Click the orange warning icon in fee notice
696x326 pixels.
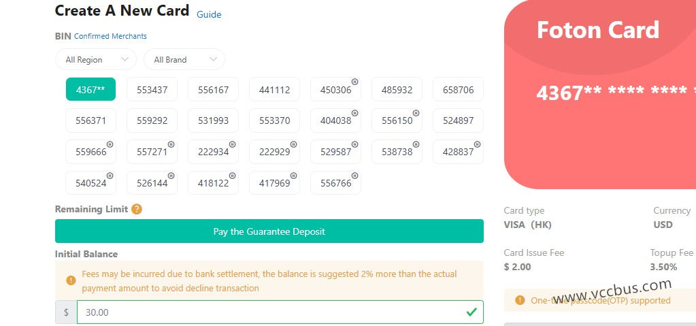(71, 280)
